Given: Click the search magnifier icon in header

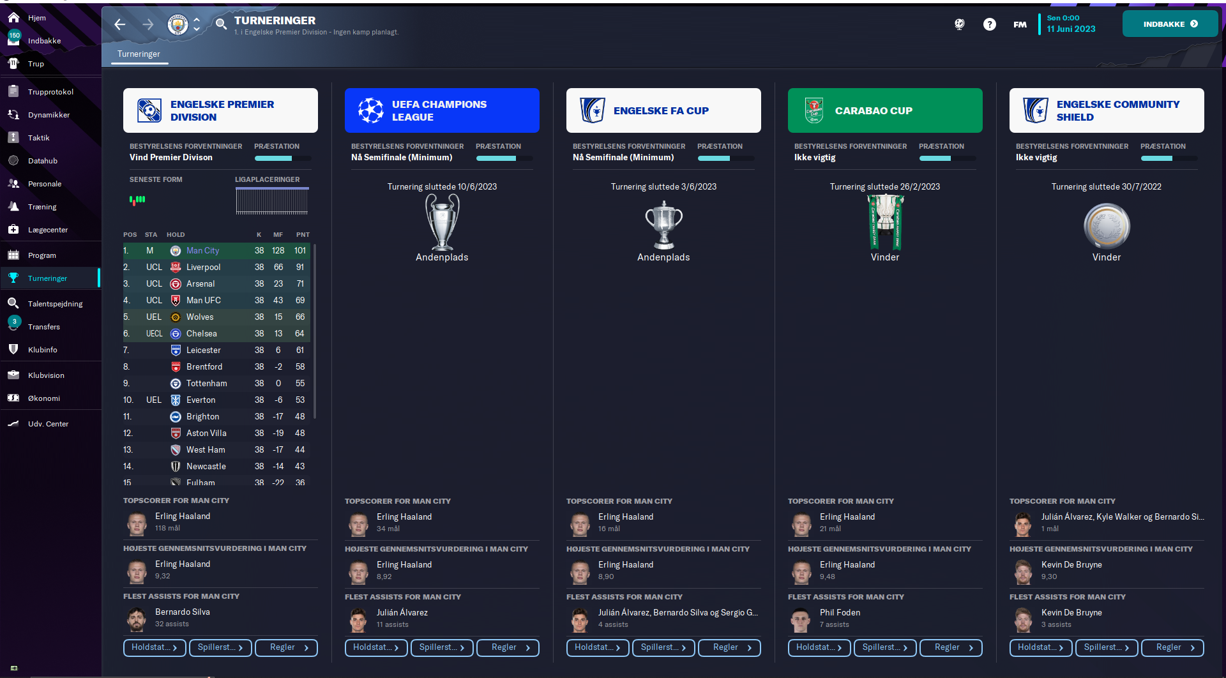Looking at the screenshot, I should pyautogui.click(x=221, y=24).
